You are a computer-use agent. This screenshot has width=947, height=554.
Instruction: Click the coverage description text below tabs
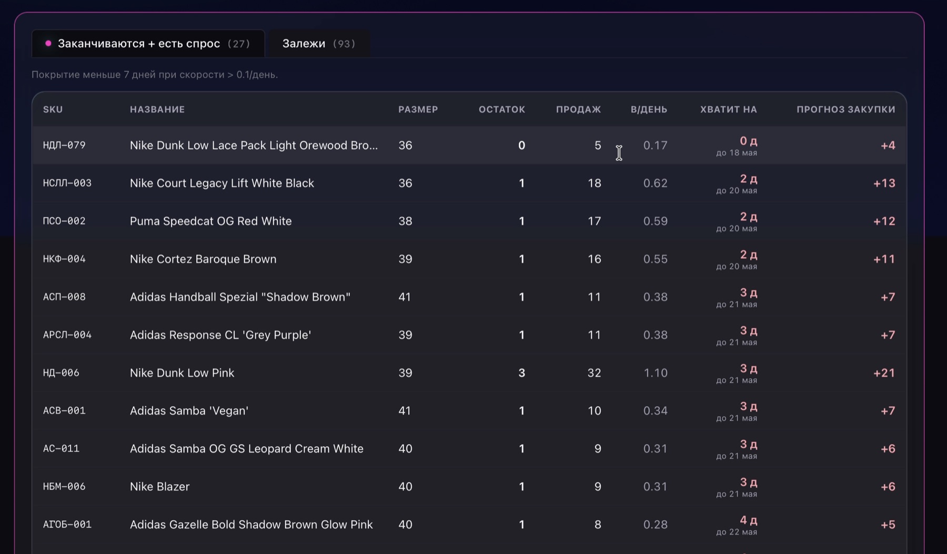pos(155,75)
